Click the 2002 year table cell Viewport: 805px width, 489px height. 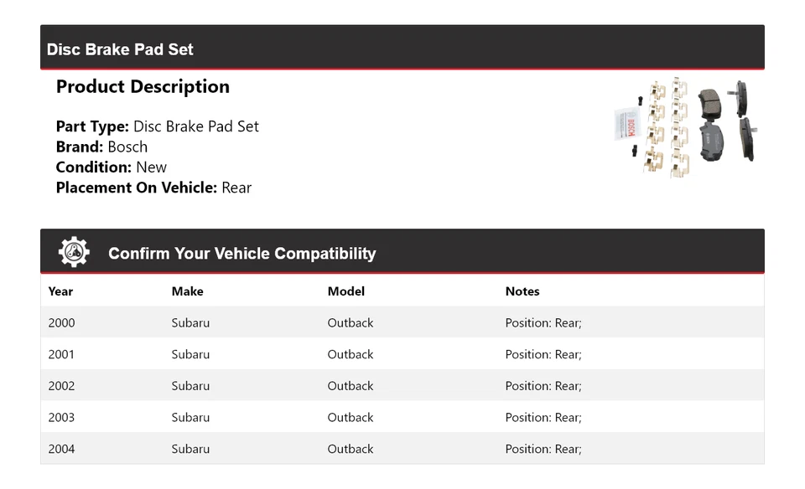click(x=61, y=386)
